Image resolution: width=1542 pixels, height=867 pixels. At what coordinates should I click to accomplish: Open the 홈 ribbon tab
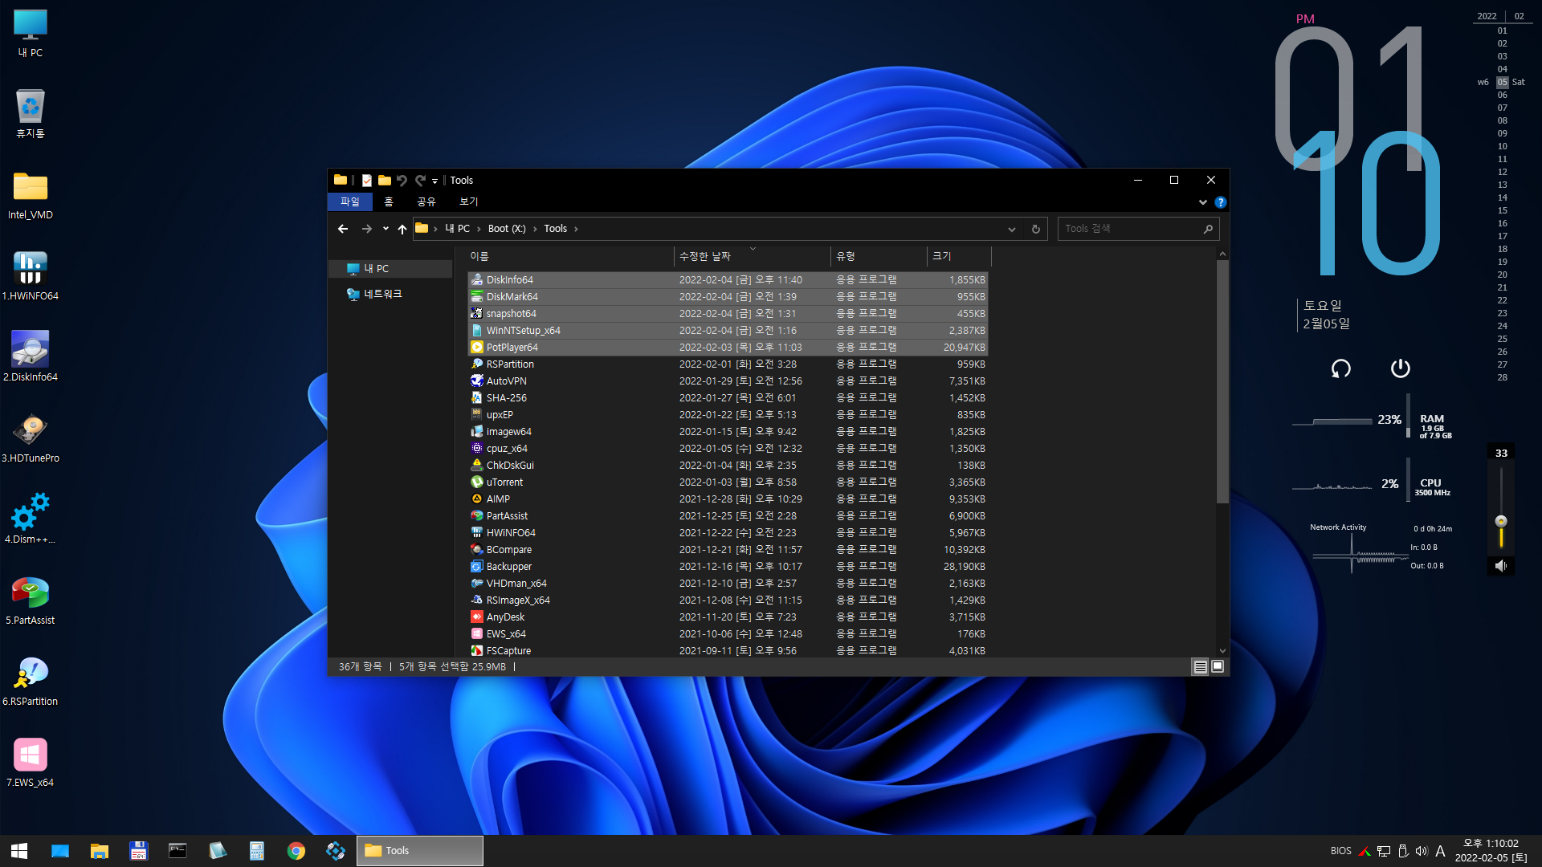[x=389, y=201]
